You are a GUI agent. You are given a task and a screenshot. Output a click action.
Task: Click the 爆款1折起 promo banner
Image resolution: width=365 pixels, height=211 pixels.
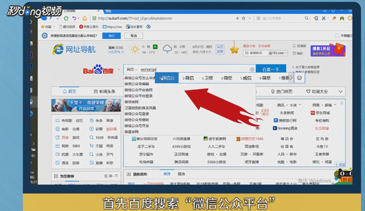328,50
